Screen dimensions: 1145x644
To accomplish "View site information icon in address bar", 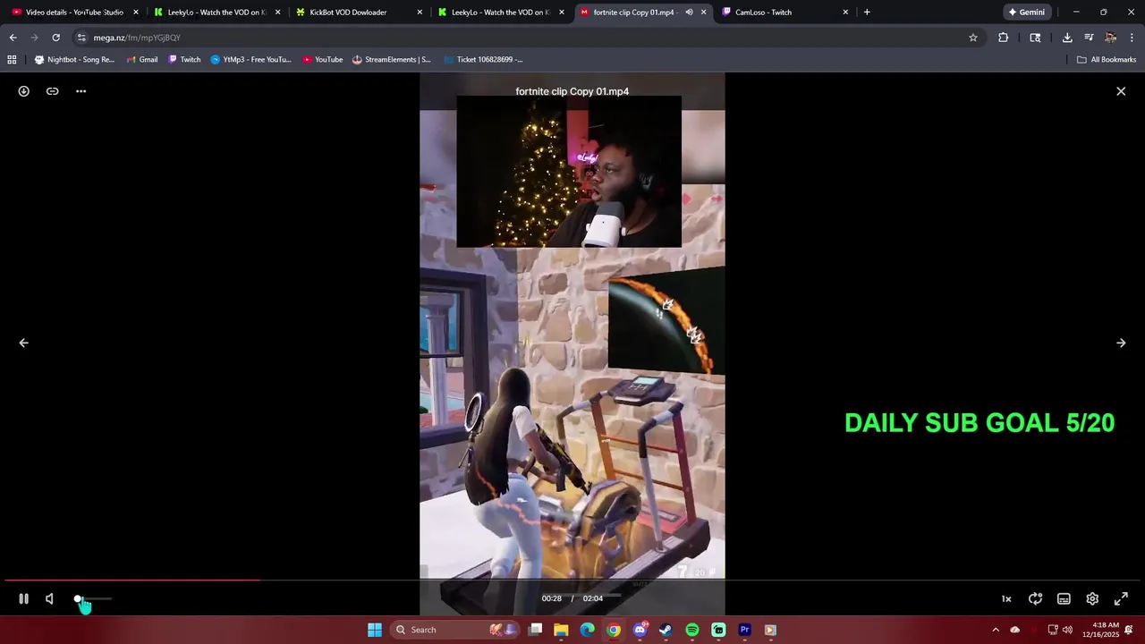I will pyautogui.click(x=81, y=38).
